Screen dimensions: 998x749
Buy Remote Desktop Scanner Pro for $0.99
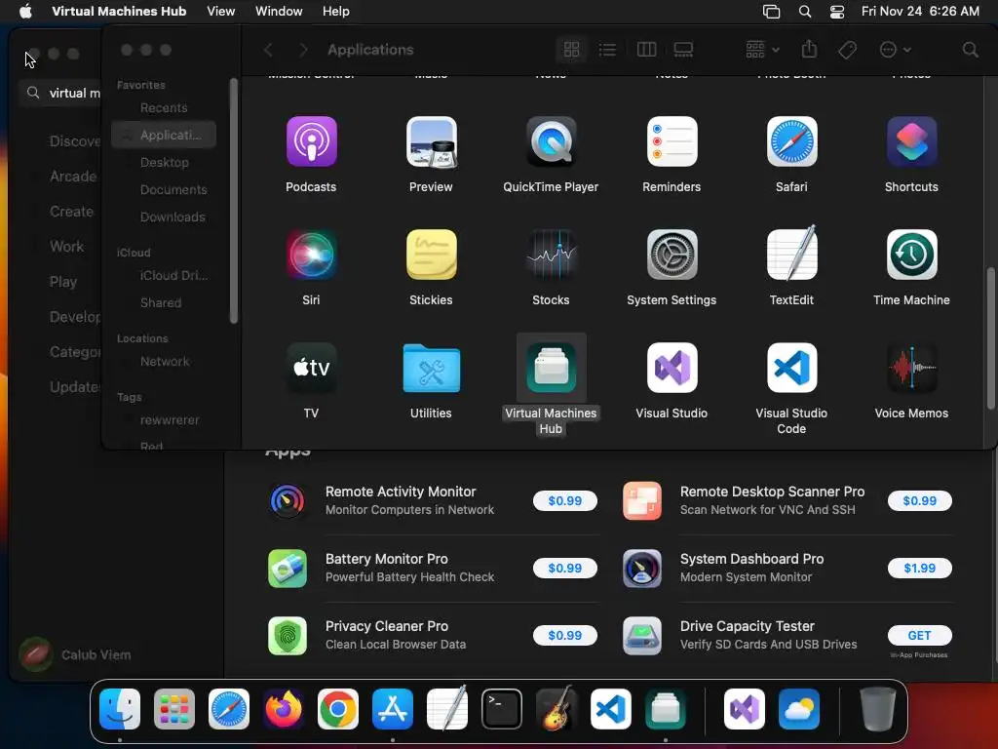pyautogui.click(x=919, y=501)
